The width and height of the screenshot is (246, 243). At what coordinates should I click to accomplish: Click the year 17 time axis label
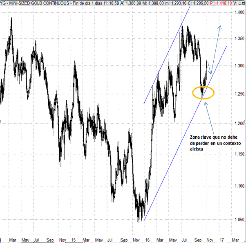pos(221,240)
